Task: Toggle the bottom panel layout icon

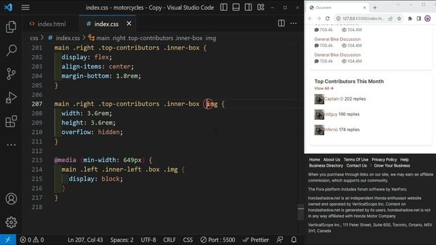Action: [236, 7]
